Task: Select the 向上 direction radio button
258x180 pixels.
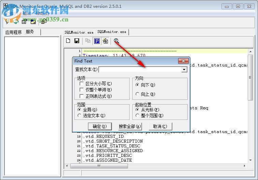Action: point(137,94)
